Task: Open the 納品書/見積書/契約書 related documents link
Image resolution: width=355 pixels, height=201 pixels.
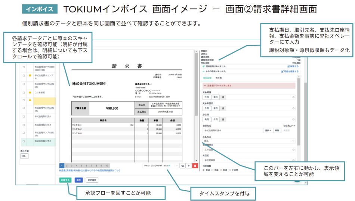Action: (90, 170)
